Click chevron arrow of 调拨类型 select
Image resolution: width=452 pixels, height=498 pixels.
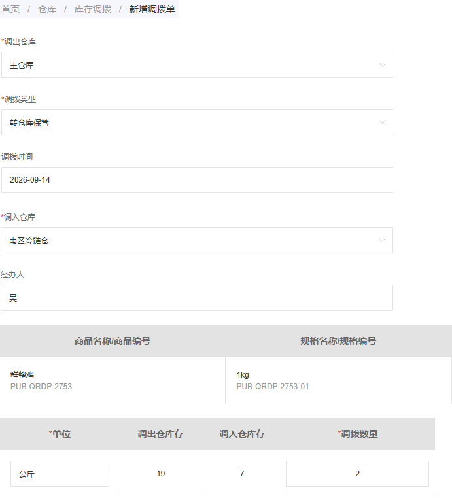pos(383,122)
